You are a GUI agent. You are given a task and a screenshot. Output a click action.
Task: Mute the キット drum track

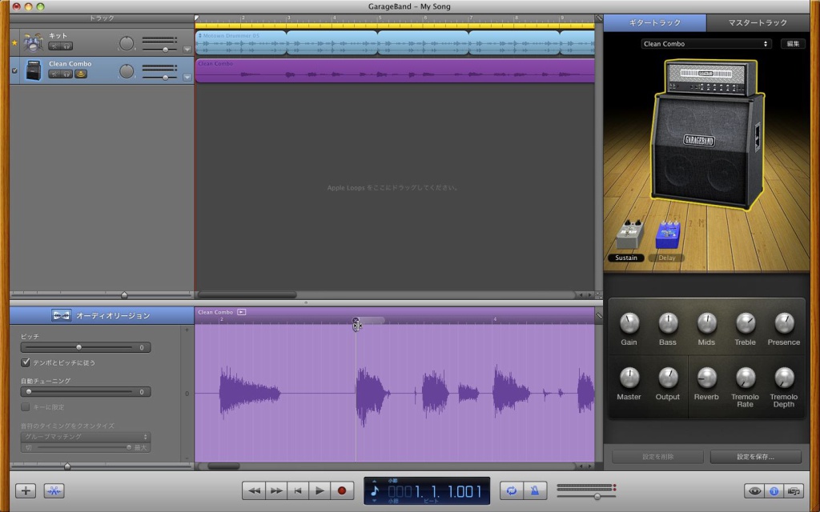point(54,46)
